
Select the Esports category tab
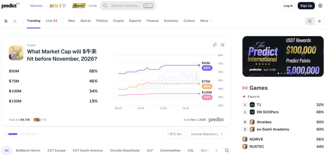pyautogui.click(x=135, y=21)
